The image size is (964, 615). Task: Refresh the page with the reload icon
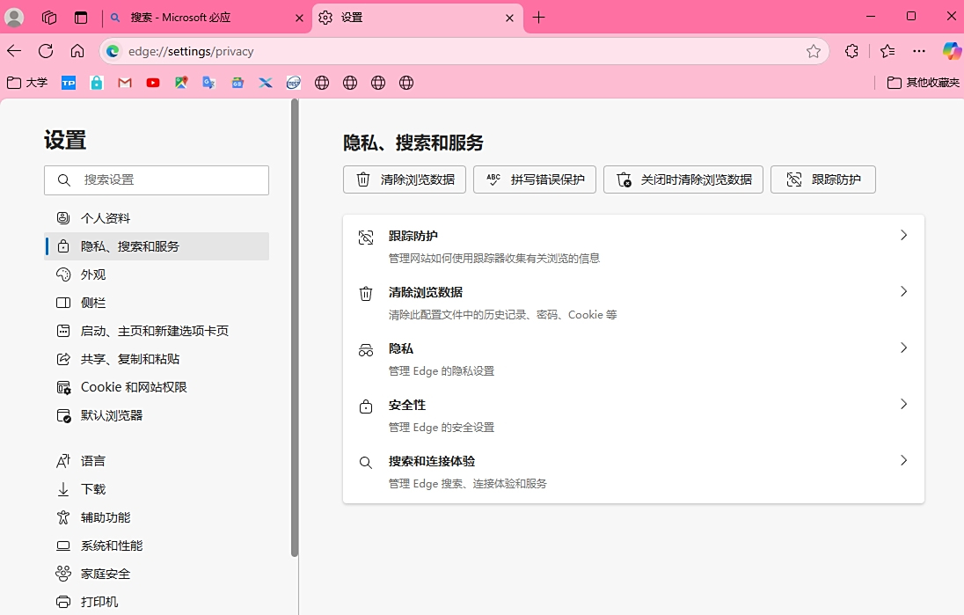coord(46,51)
